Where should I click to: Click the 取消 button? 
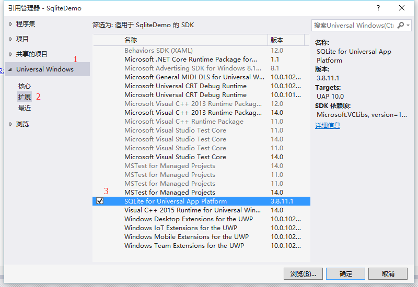388,273
